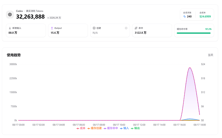Click the ≈ 3226.39 万 badge

click(x=54, y=18)
